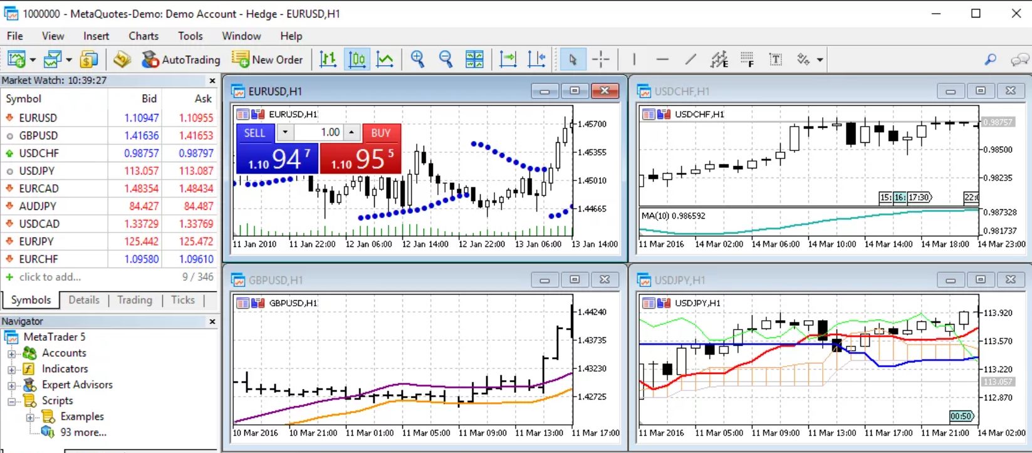Zoom in on the chart

[417, 60]
